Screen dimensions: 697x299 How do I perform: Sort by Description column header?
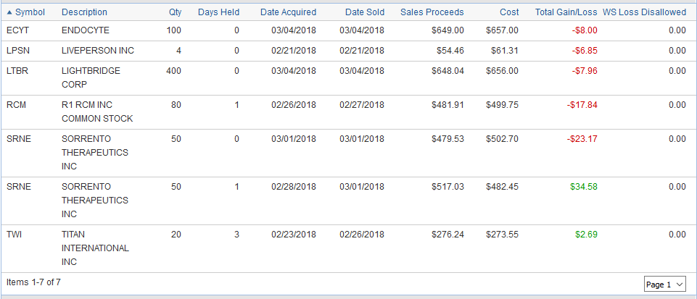(84, 12)
